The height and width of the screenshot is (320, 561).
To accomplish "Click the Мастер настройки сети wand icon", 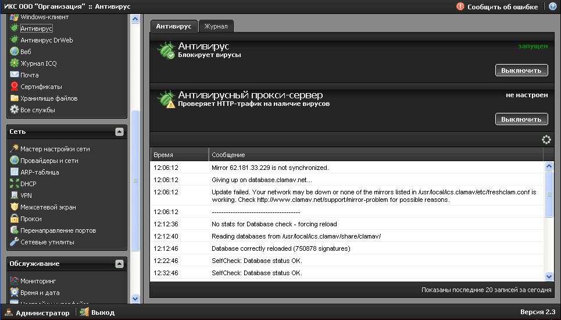I will point(15,148).
